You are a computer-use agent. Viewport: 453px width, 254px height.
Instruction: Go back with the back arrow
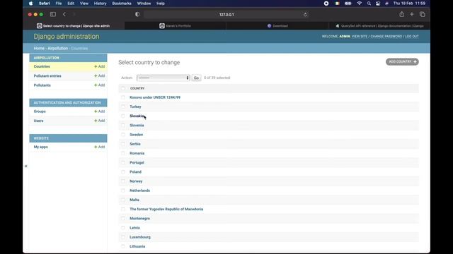click(x=64, y=14)
